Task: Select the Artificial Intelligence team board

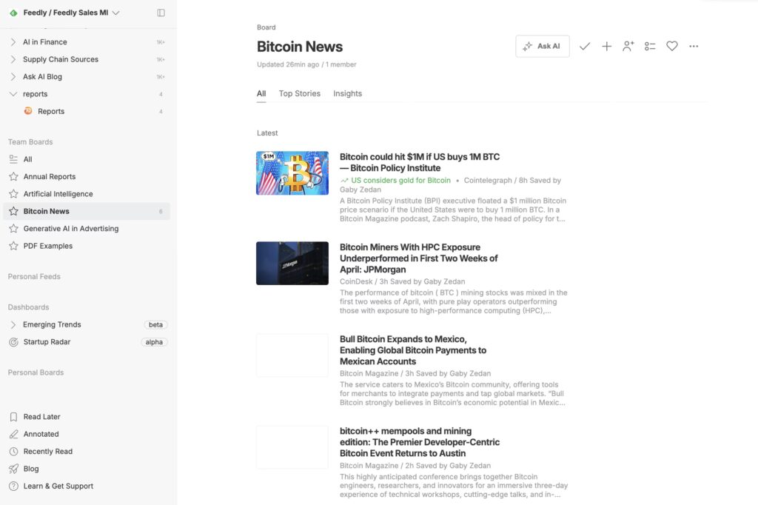Action: pyautogui.click(x=58, y=194)
